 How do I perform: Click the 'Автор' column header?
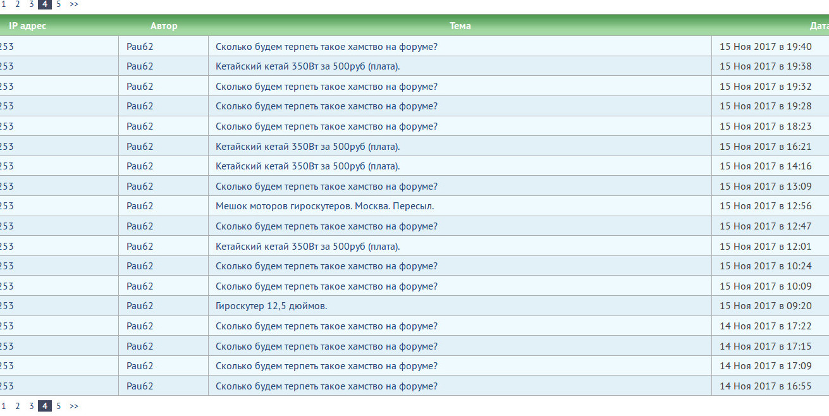164,26
